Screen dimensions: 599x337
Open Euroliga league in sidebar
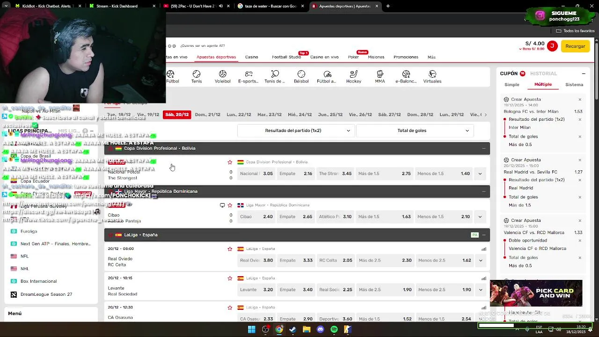click(x=29, y=231)
